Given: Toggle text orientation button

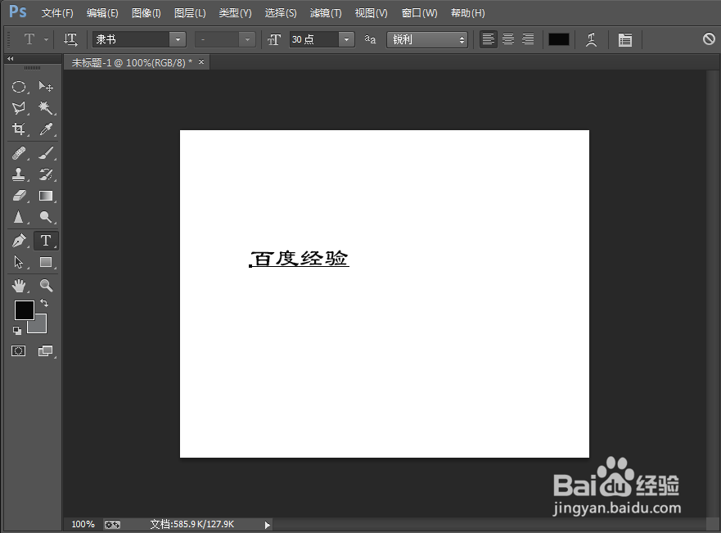Looking at the screenshot, I should point(71,39).
